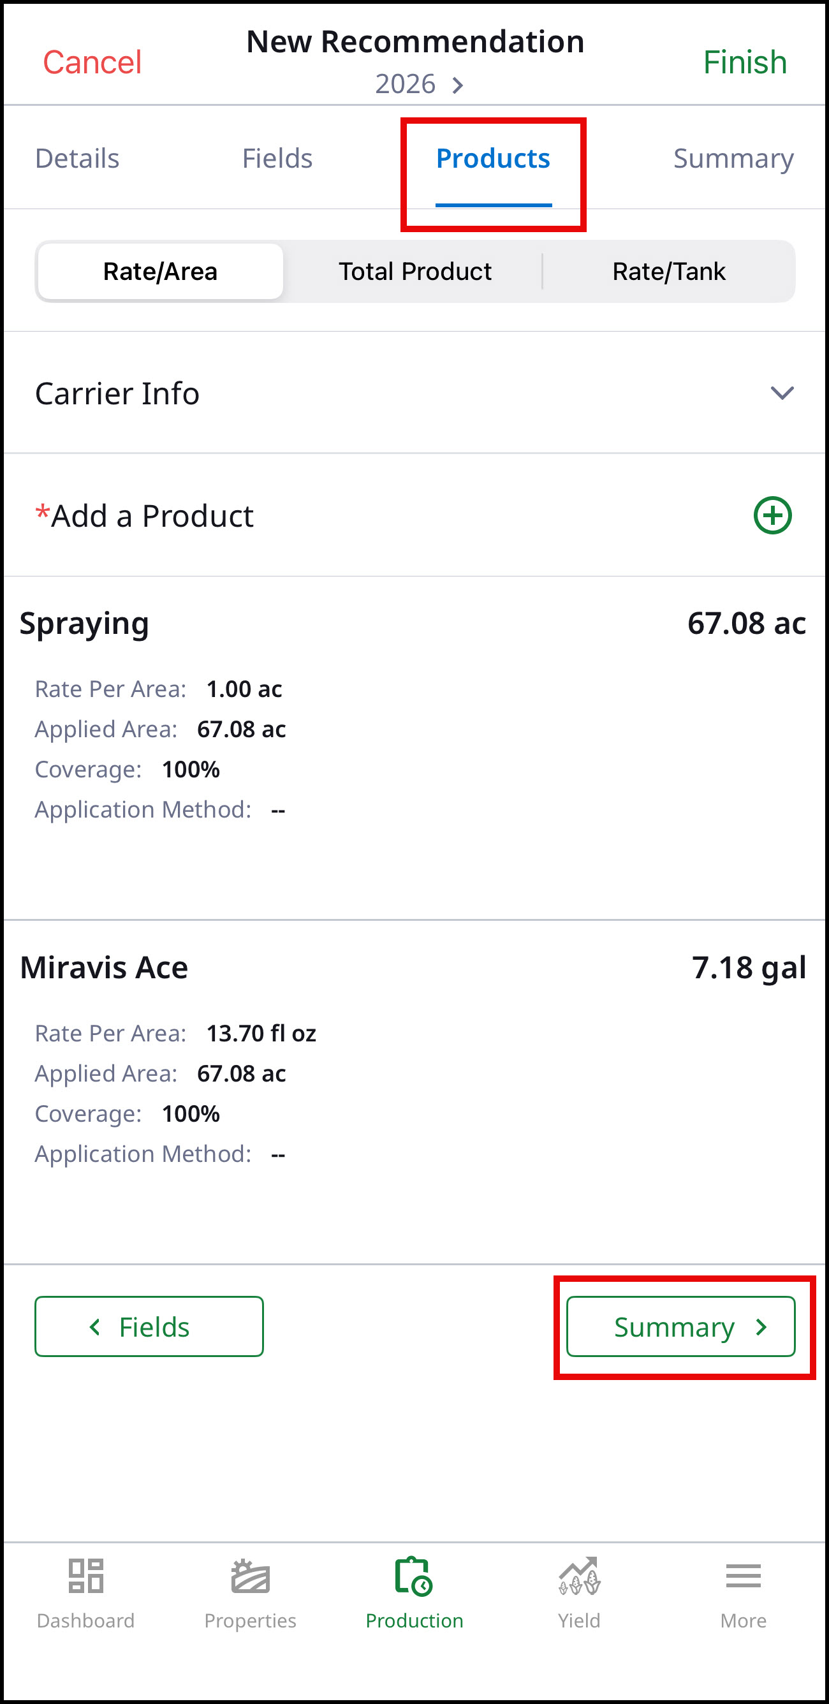The width and height of the screenshot is (829, 1704).
Task: Open the Dashboard tab icon
Action: tap(86, 1575)
